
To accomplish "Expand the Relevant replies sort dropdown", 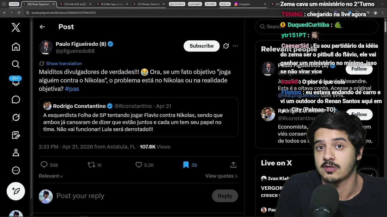I will point(51,176).
